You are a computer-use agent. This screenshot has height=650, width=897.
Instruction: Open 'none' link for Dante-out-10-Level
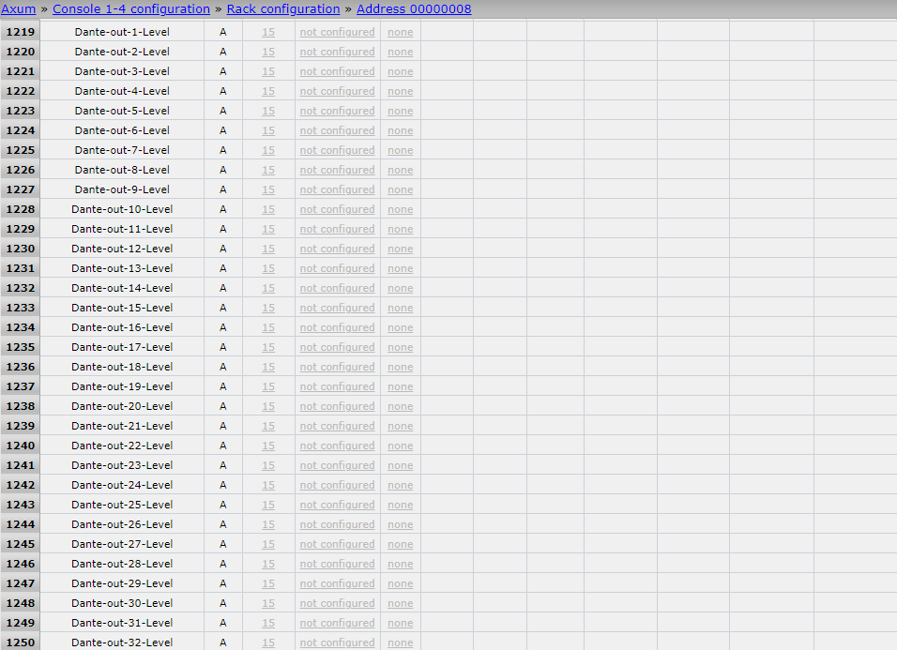(x=401, y=209)
